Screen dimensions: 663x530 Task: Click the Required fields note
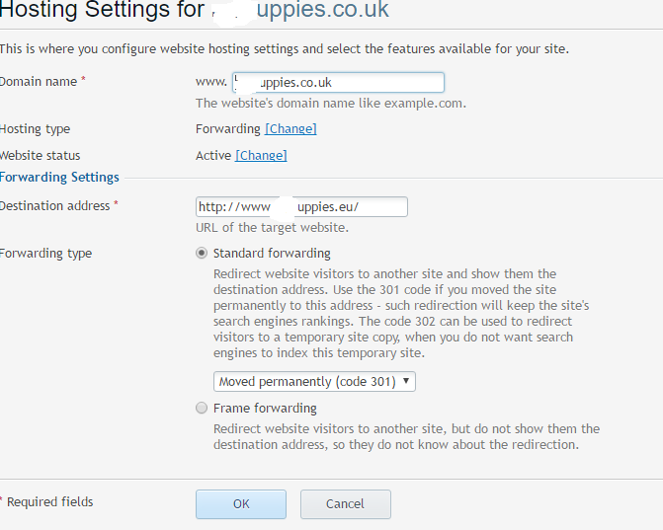pos(49,502)
